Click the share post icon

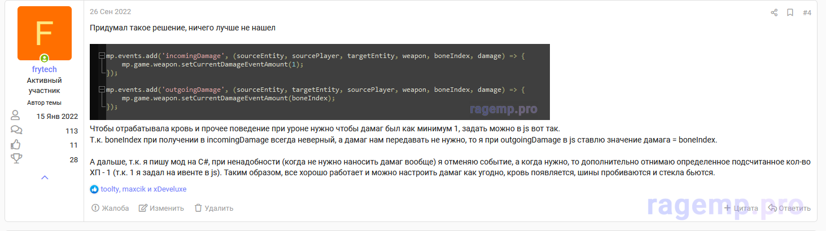click(774, 12)
